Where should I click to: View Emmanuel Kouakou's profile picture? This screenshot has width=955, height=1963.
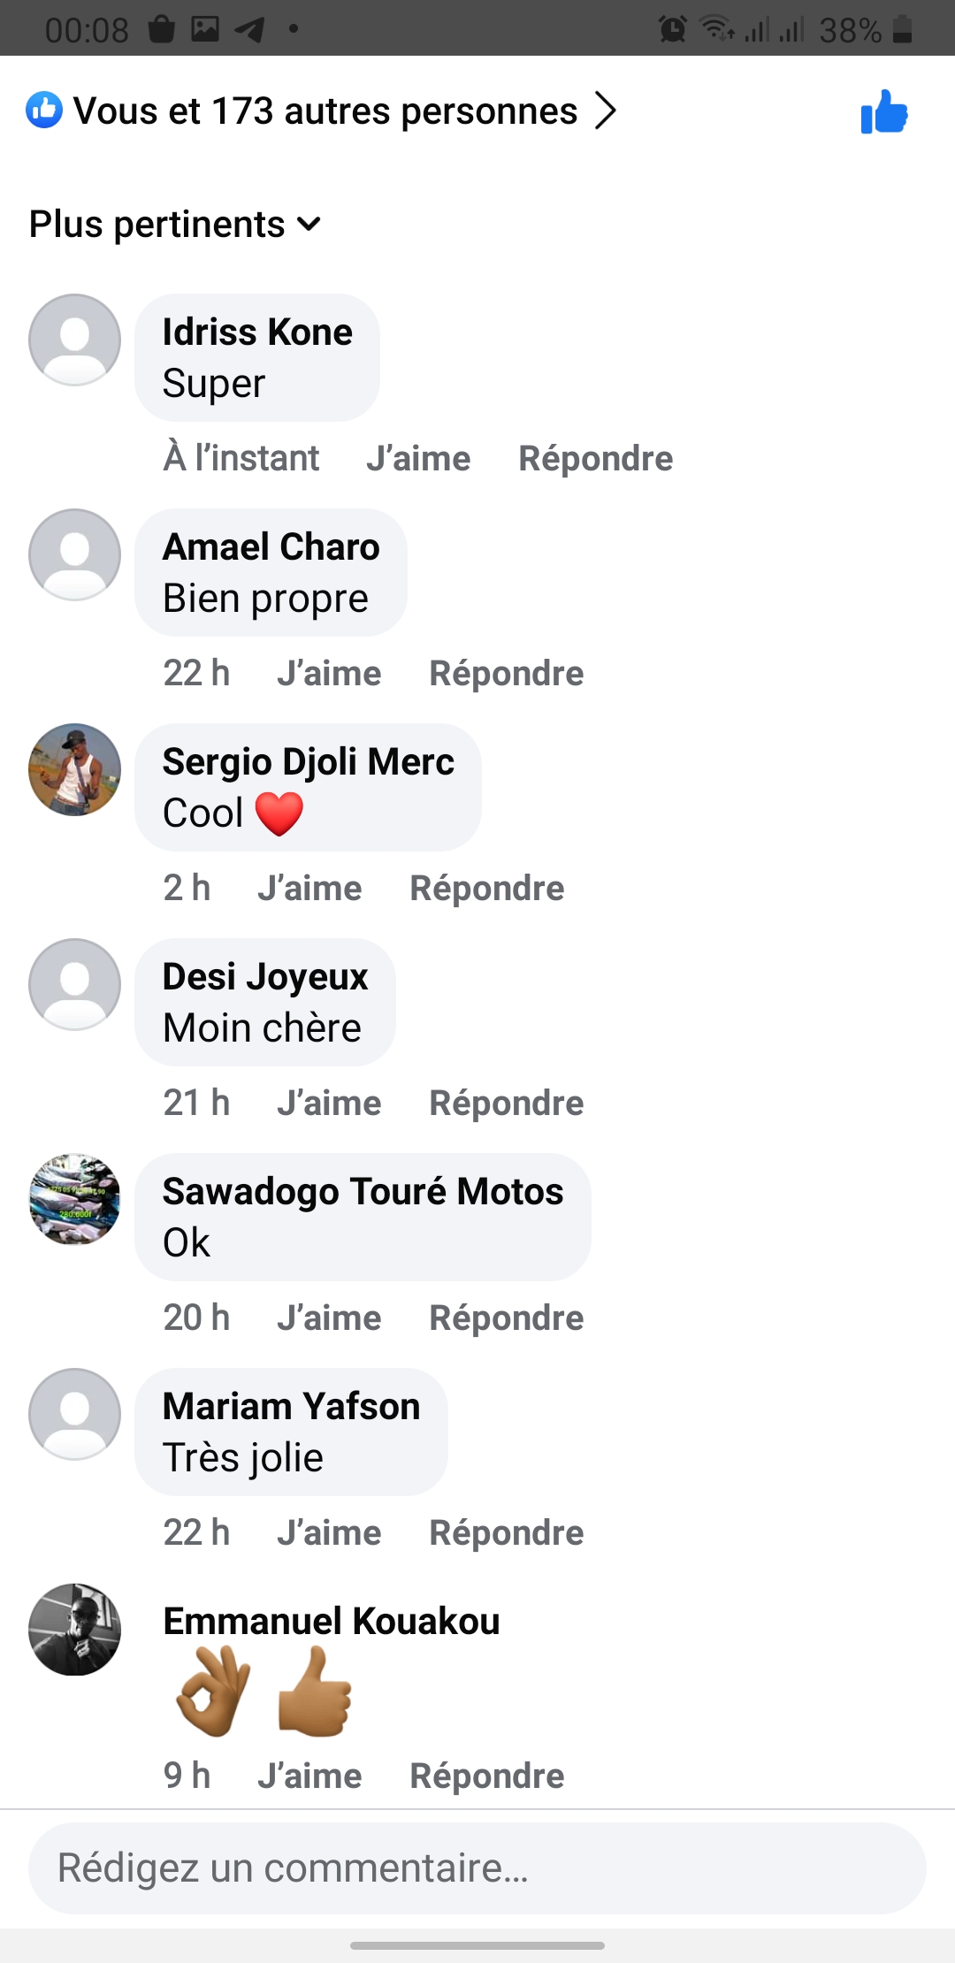75,1629
